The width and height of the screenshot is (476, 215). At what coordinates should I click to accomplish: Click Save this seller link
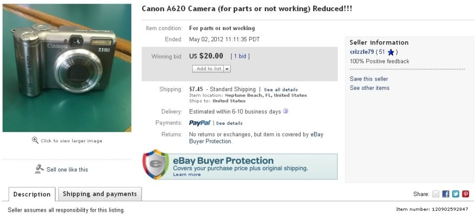(x=369, y=79)
